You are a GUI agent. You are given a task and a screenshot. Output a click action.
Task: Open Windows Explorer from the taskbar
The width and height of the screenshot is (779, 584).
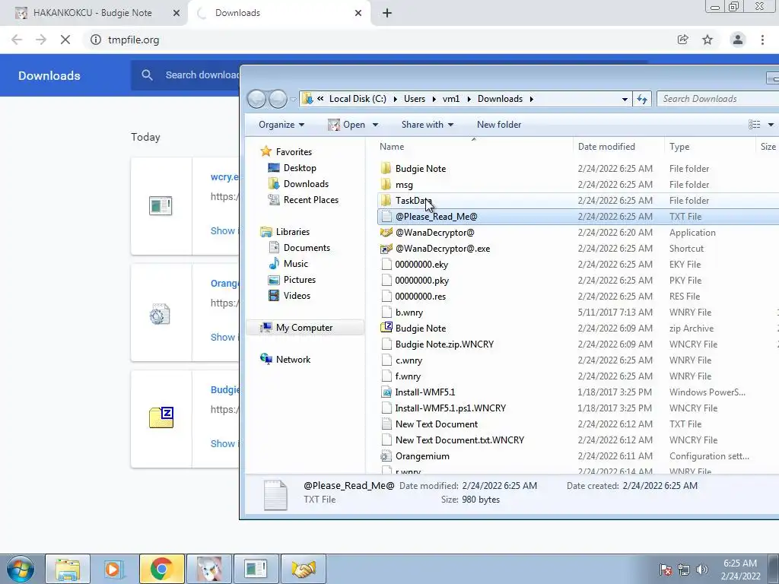point(68,569)
